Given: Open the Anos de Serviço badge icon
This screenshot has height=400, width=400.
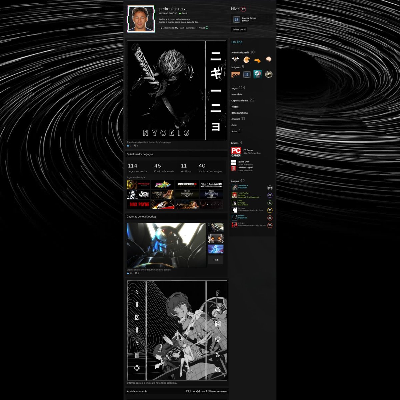Looking at the screenshot, I should tap(236, 20).
